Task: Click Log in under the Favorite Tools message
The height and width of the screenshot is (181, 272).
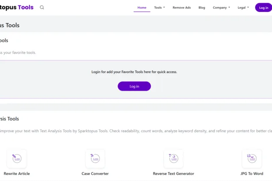Action: pyautogui.click(x=134, y=86)
